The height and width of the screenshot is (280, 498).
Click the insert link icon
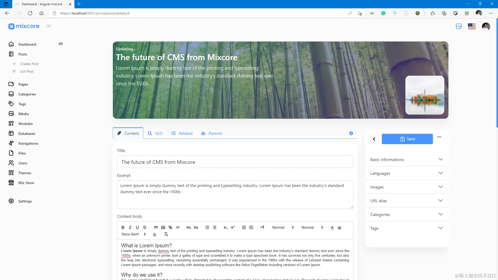(170, 227)
